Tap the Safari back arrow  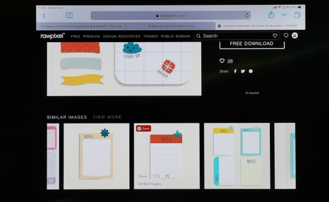click(x=44, y=15)
